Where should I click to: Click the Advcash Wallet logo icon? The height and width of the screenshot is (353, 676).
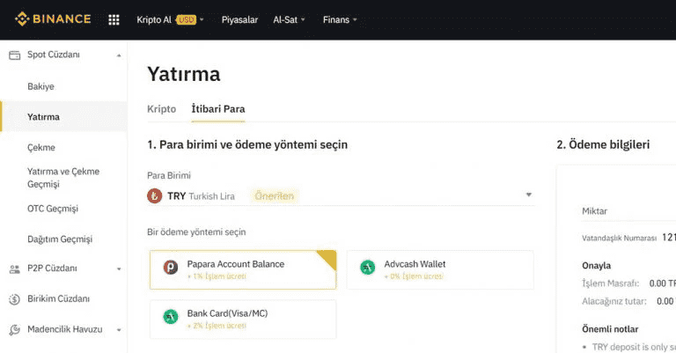pos(368,268)
